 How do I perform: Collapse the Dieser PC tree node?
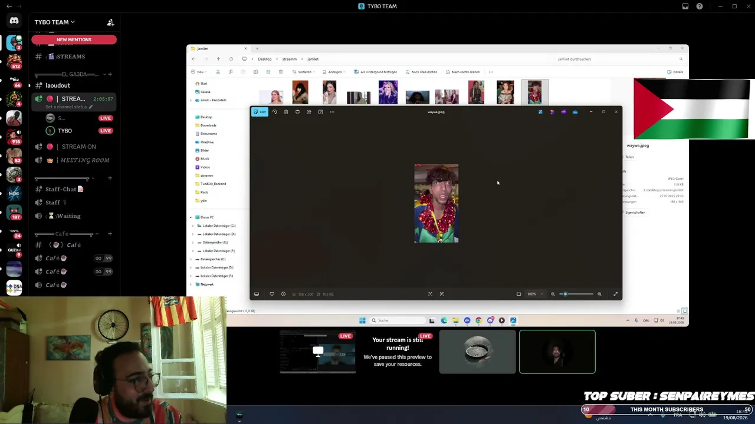pos(191,217)
